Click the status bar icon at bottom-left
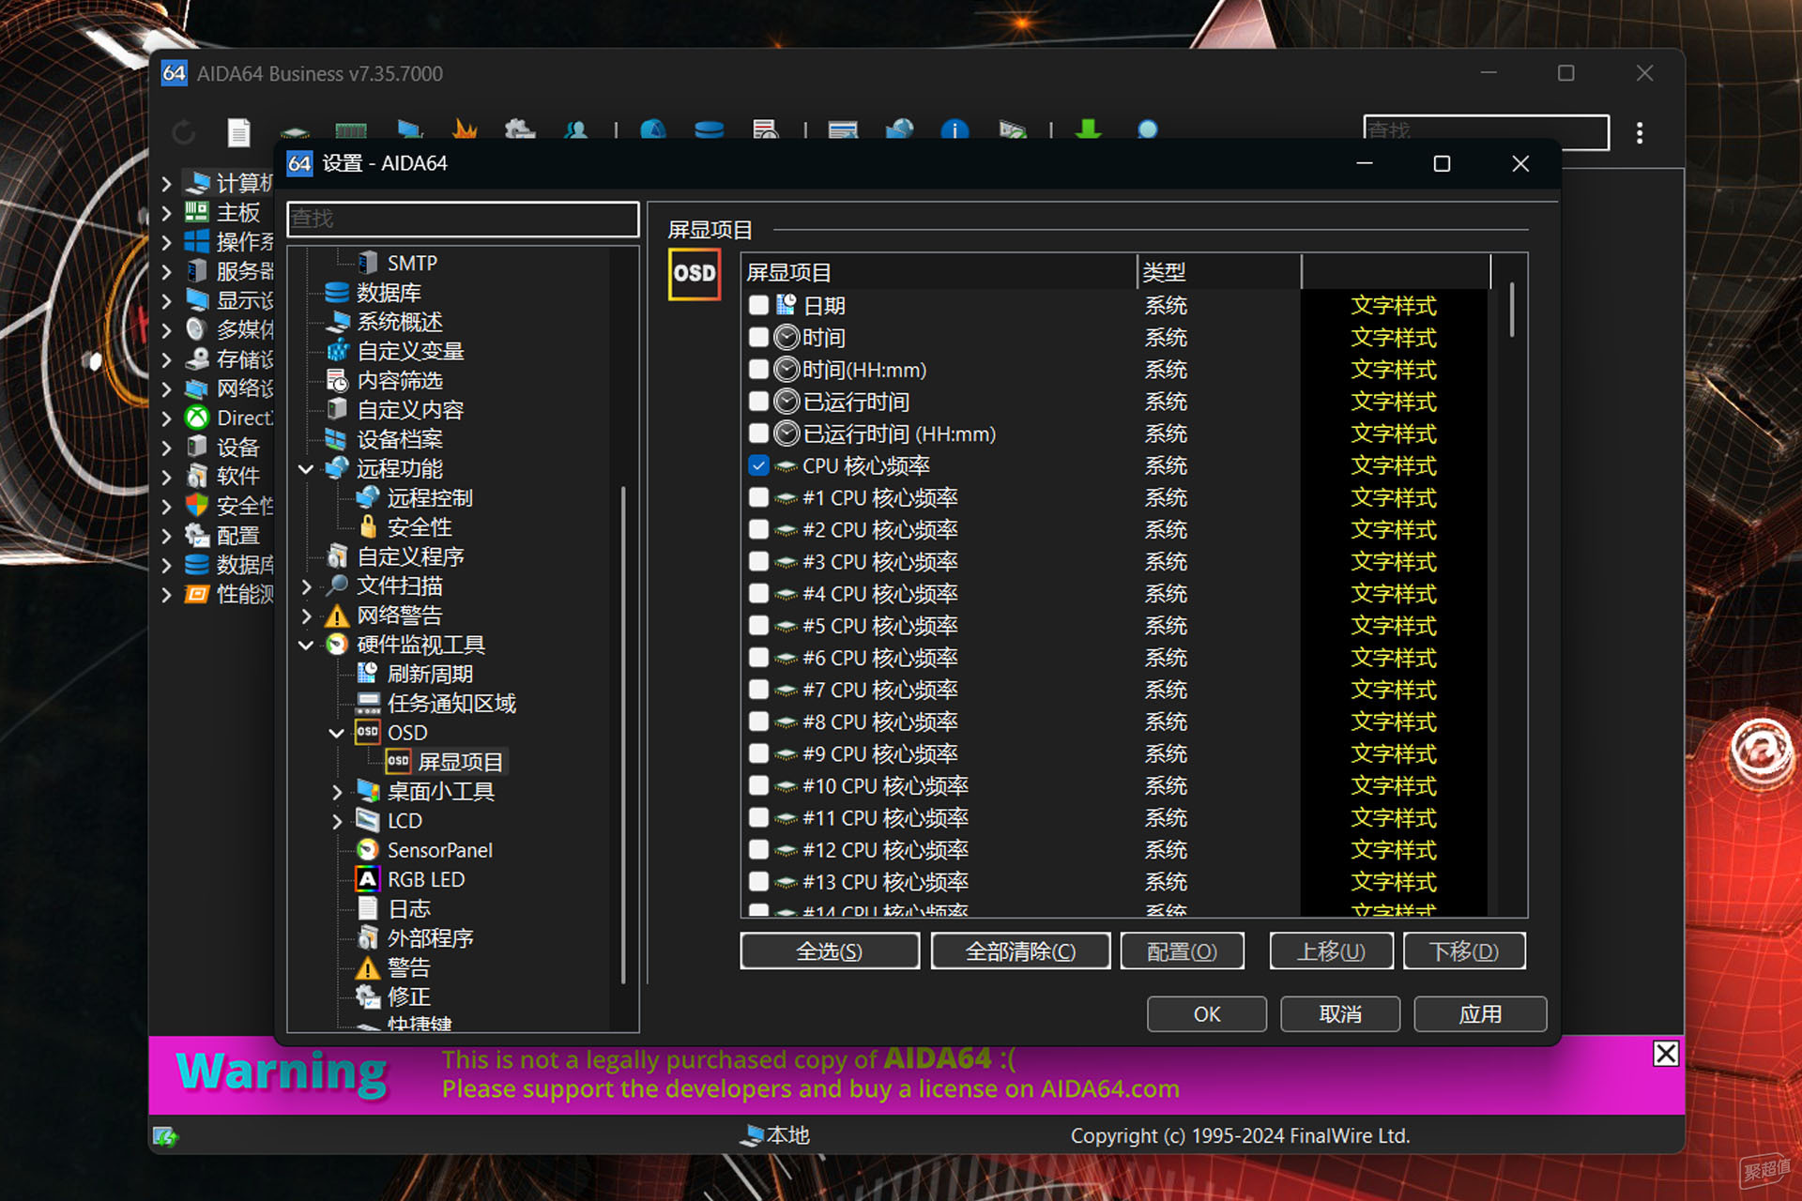Screen dimensions: 1802x1201 165,1136
